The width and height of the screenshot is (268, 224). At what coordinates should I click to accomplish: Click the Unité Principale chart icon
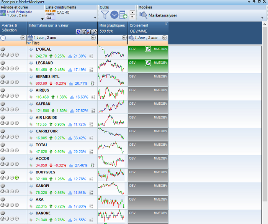click(3, 13)
